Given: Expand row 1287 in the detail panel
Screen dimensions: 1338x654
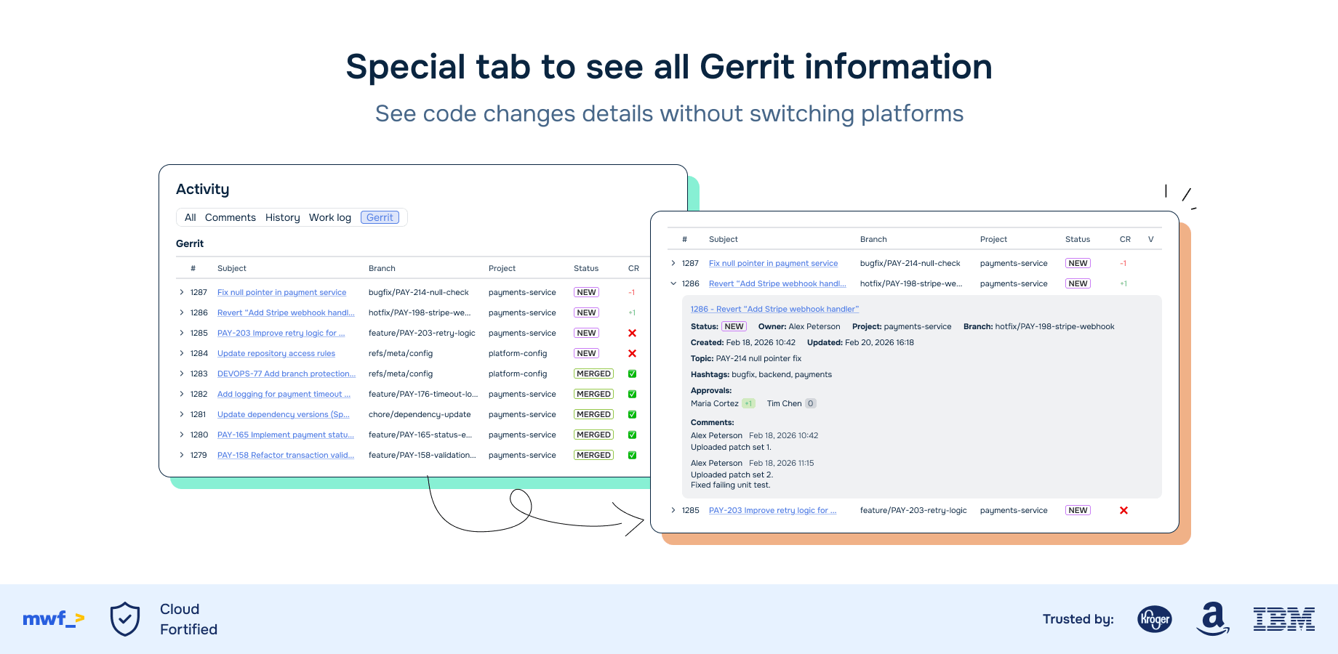Looking at the screenshot, I should (673, 263).
